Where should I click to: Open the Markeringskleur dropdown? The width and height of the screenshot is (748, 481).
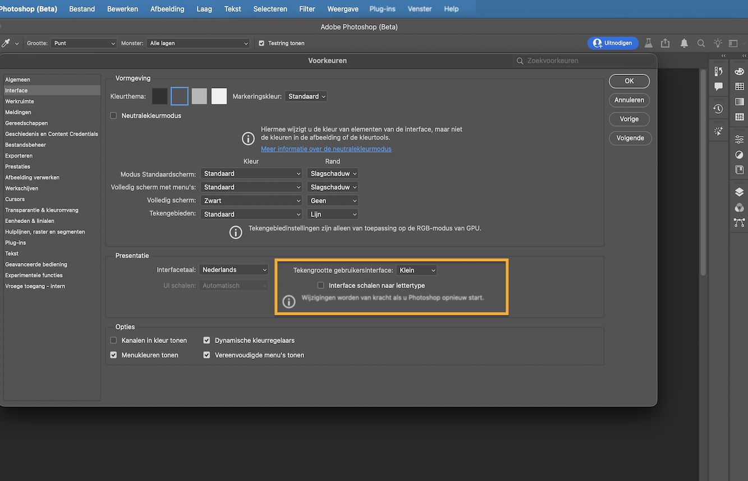[x=306, y=96]
